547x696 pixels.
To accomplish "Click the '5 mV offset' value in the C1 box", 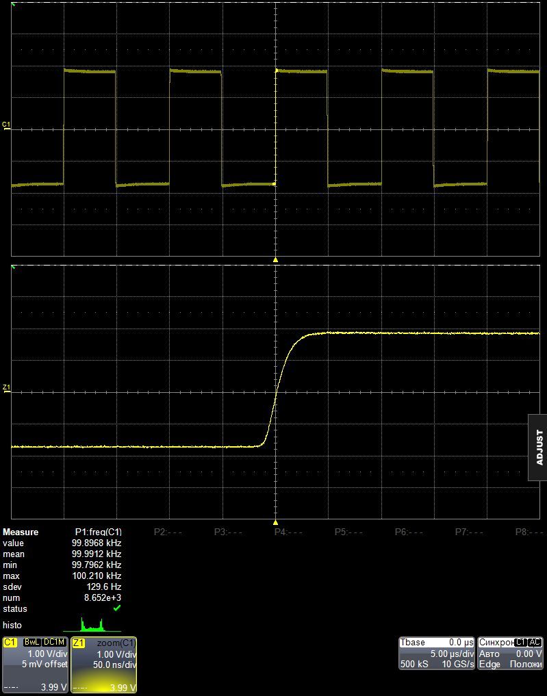I will click(44, 664).
